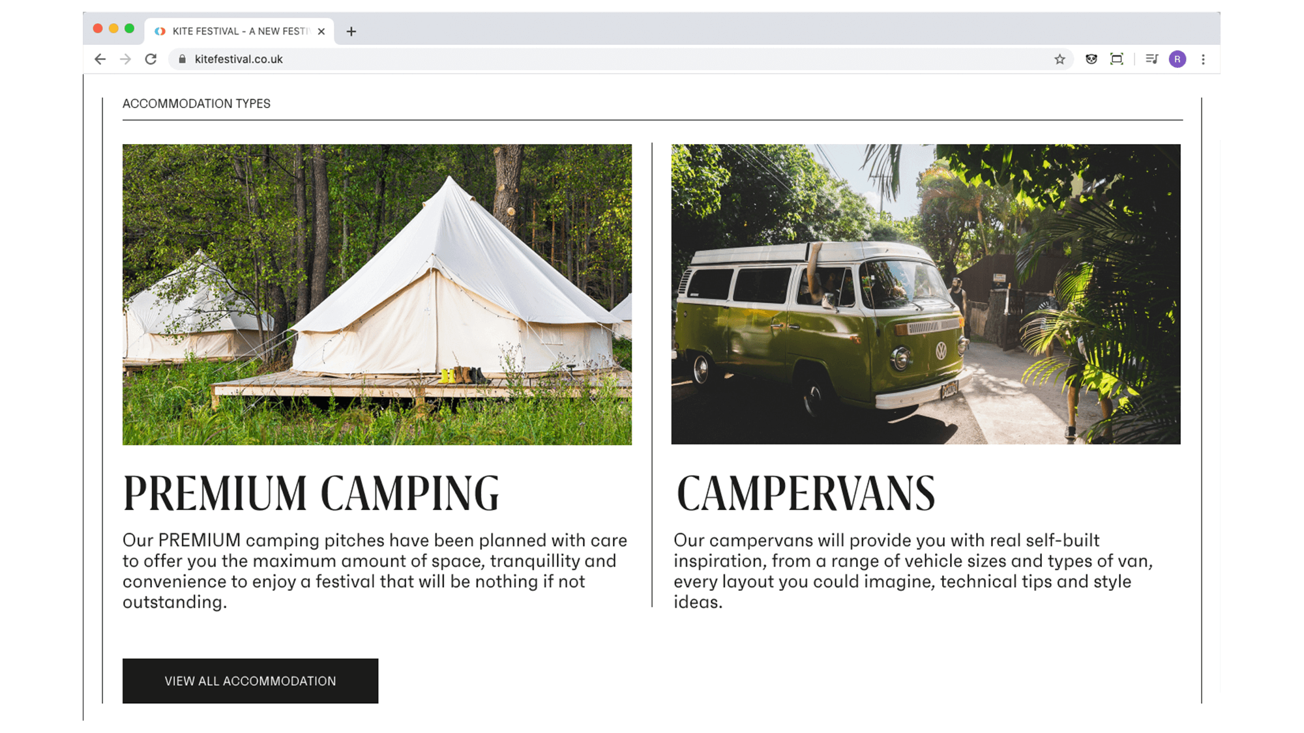The image size is (1304, 733).
Task: Open the purple R profile avatar
Action: pos(1178,59)
